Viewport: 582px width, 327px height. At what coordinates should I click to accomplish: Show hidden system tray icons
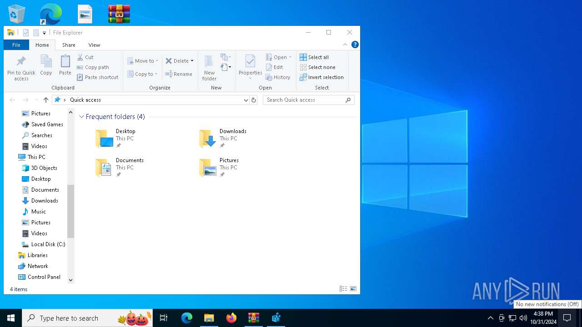[490, 318]
